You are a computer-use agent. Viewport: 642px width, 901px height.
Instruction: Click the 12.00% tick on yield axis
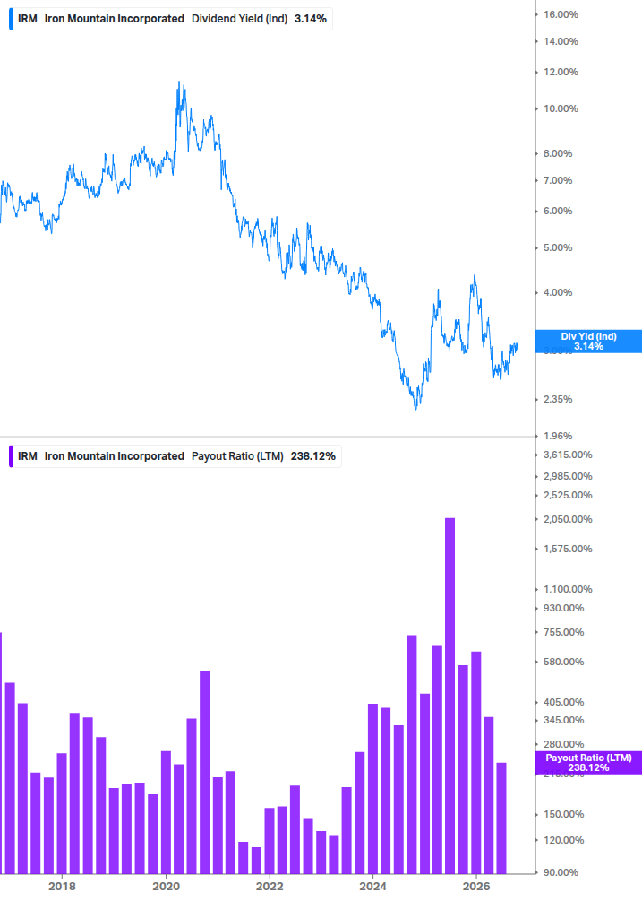point(561,72)
